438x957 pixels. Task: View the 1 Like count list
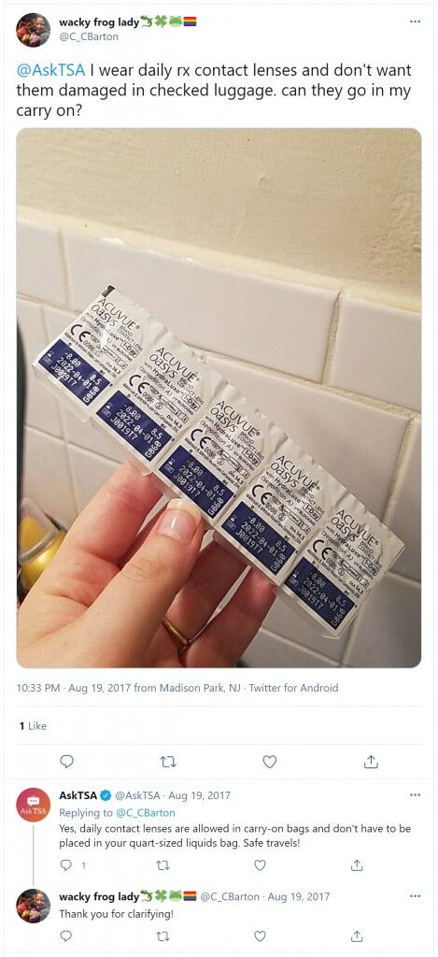tap(33, 725)
